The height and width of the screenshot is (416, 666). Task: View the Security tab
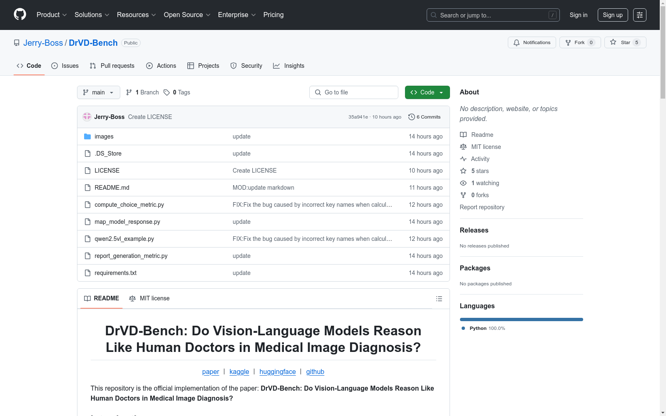point(246,66)
